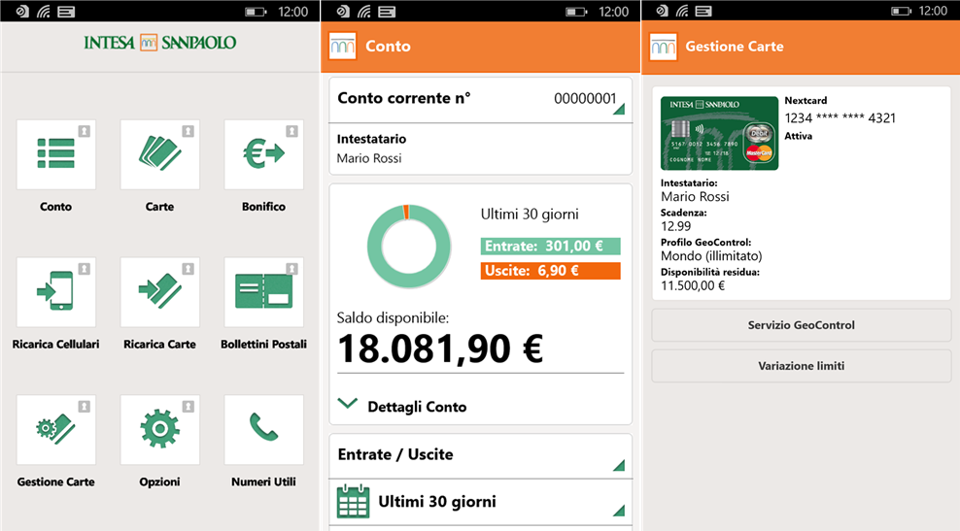The width and height of the screenshot is (960, 531).
Task: Open the Ricarica Carte tile
Action: 159,292
